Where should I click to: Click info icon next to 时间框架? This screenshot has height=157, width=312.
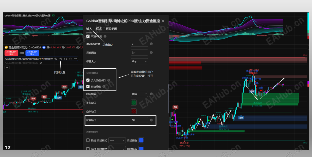tap(151, 94)
